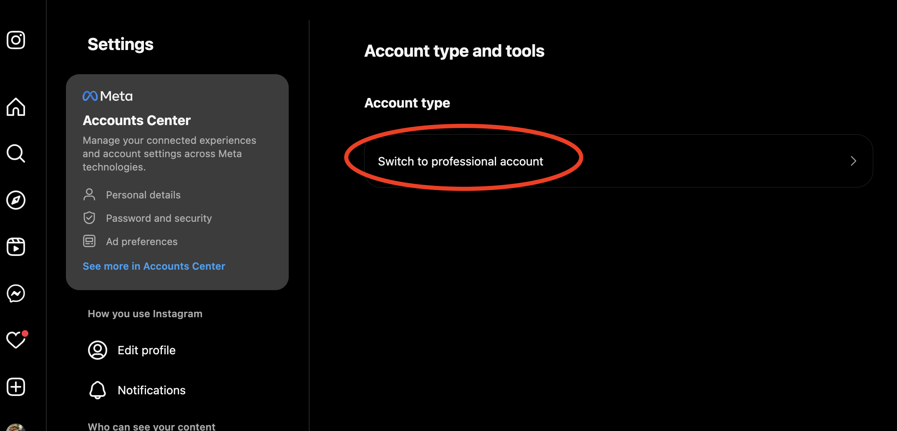Open Messenger direct messages icon
Viewport: 897px width, 431px height.
[16, 293]
